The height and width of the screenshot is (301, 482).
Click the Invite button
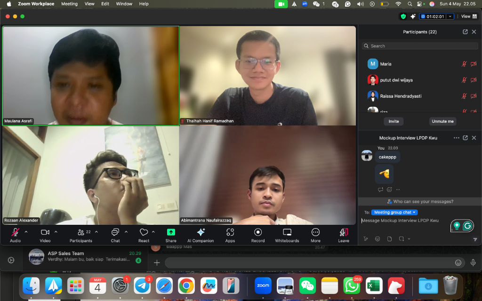pyautogui.click(x=394, y=121)
